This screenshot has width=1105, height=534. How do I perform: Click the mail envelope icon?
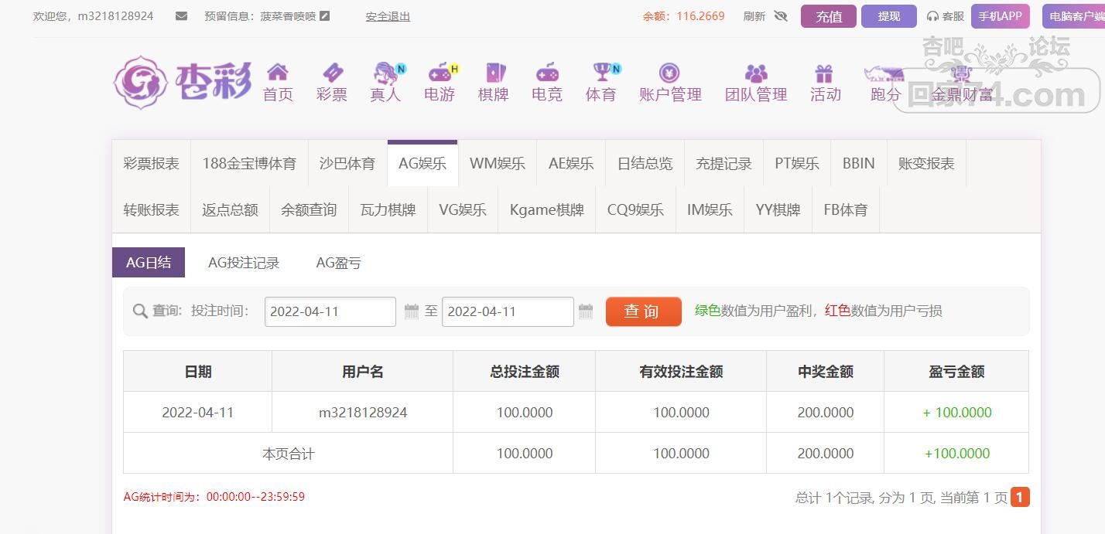(x=181, y=15)
